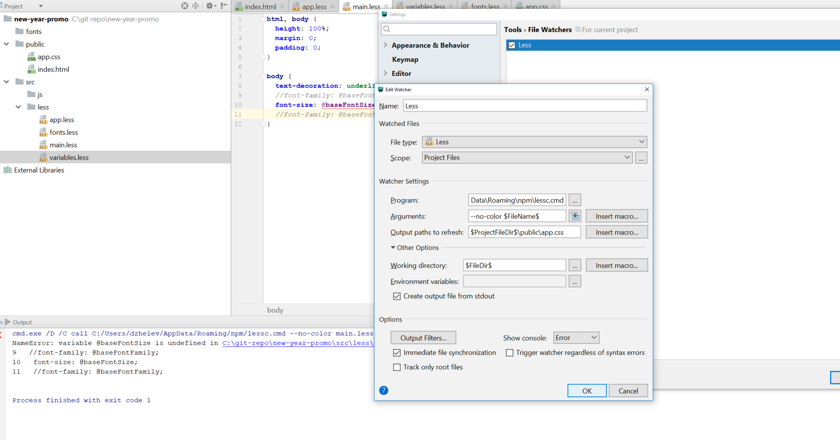This screenshot has height=440, width=840.
Task: Expand Editor settings category
Action: 385,73
